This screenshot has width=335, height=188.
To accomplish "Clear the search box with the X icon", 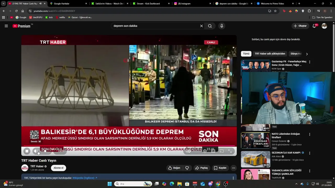I will tap(202, 26).
